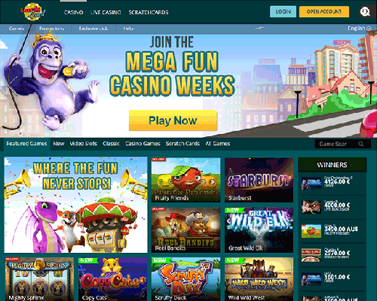Open the live chat support icon
Viewport: 377px width, 301px height.
pos(365,12)
